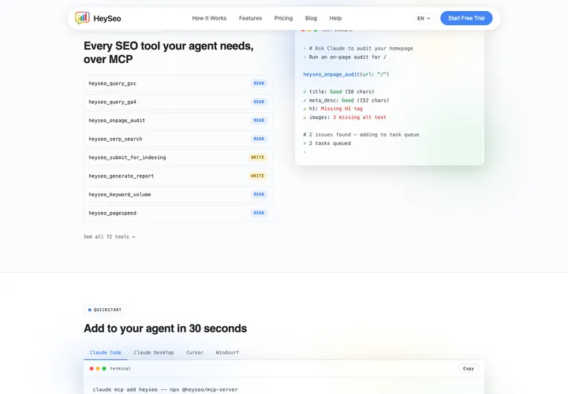The height and width of the screenshot is (394, 568).
Task: Click the HeySeo brand name
Action: (107, 18)
